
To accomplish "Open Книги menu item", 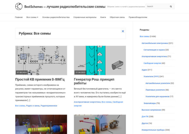I will tap(103, 17).
